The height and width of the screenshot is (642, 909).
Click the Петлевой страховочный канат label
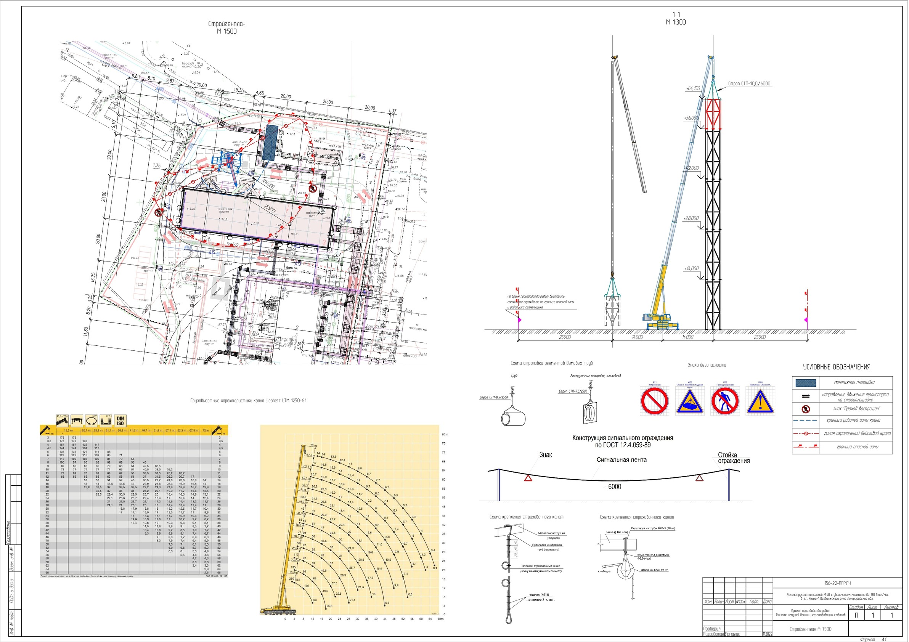coord(541,566)
